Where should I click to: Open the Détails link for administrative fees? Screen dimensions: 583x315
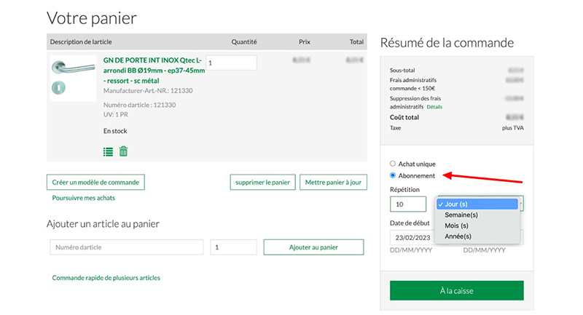pyautogui.click(x=434, y=107)
